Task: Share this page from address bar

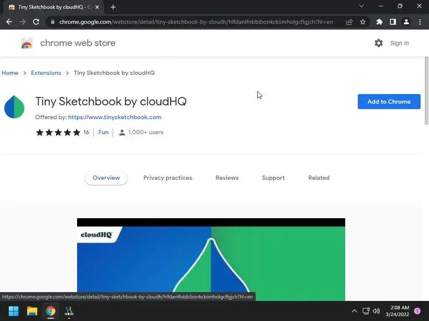Action: coord(349,22)
